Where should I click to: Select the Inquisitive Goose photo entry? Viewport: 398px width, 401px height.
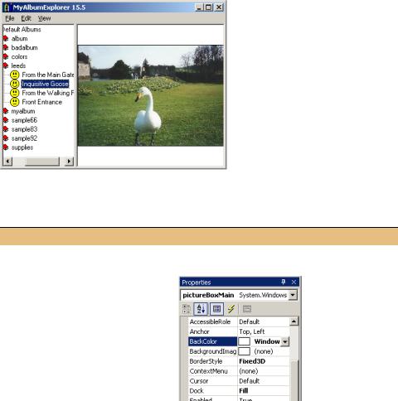[45, 84]
